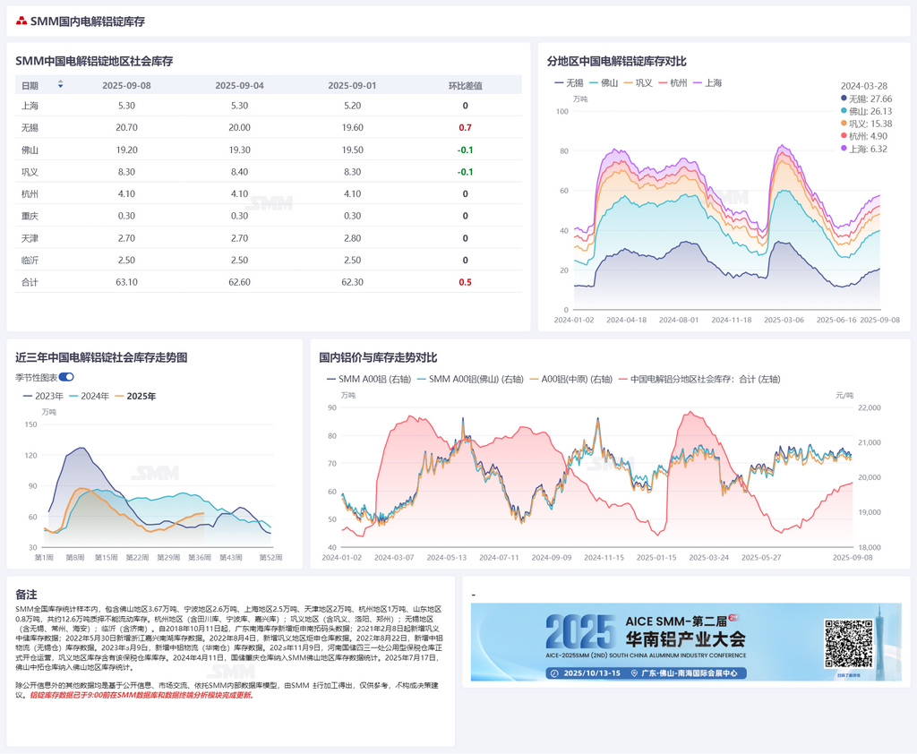Toggle SMM A00铝 (右轴) legend item

pyautogui.click(x=369, y=379)
